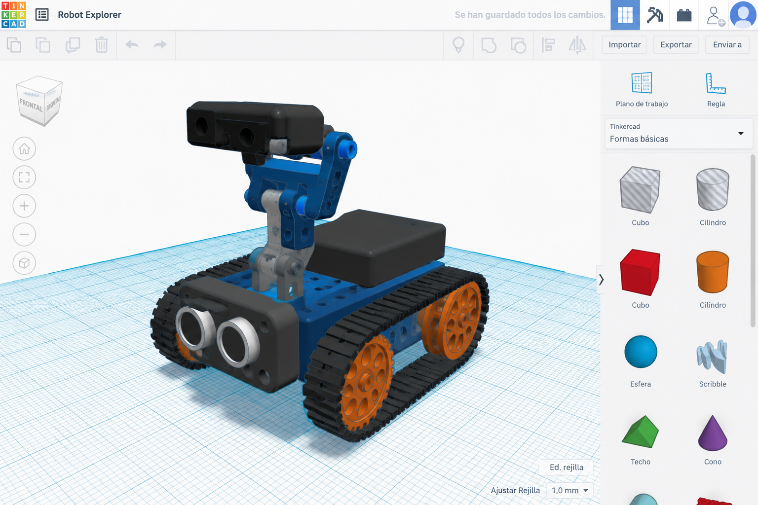Click the Home view icon
Screen dimensions: 758x505
tap(24, 148)
